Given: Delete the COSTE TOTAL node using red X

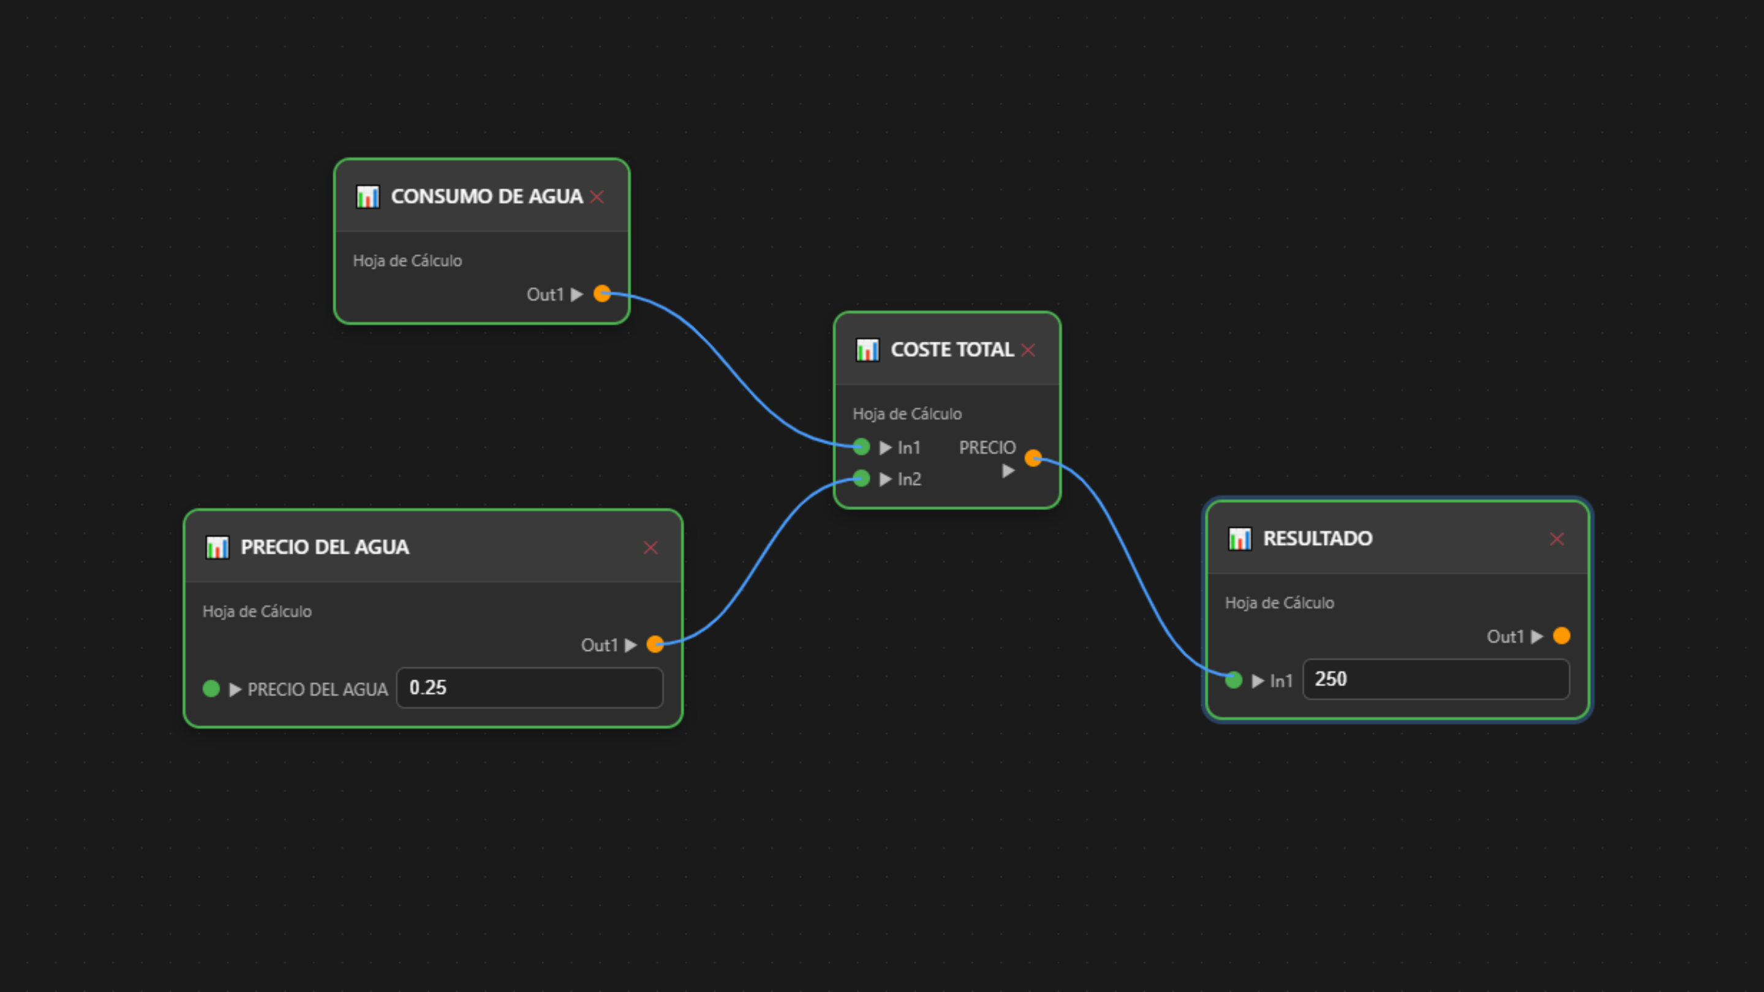Looking at the screenshot, I should point(1028,350).
